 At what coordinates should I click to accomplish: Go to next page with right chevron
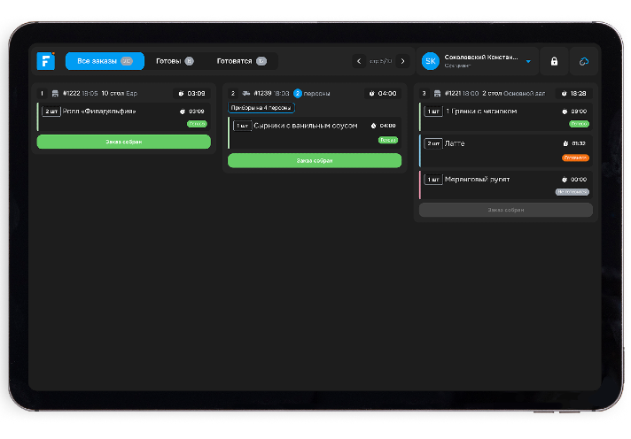point(402,61)
